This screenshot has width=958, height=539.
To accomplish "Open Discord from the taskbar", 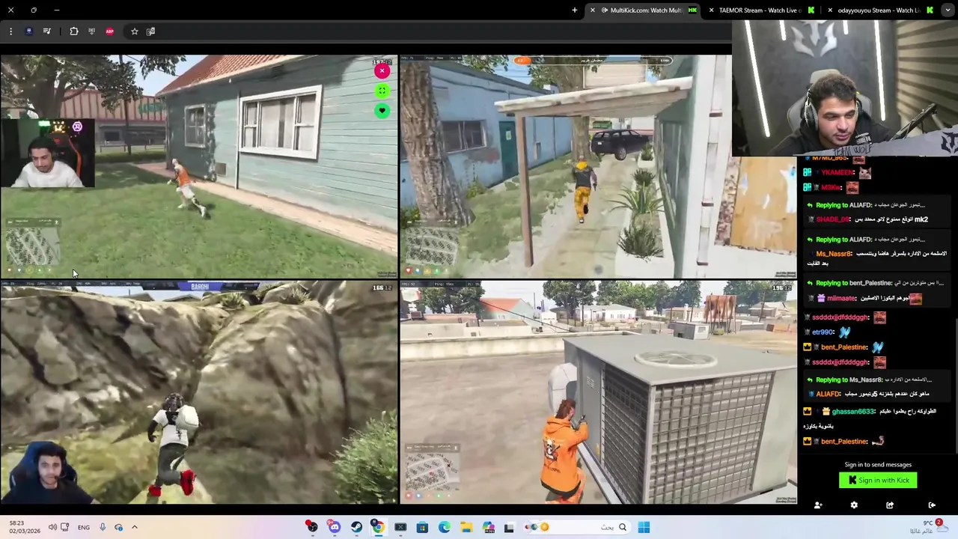I will pyautogui.click(x=334, y=528).
